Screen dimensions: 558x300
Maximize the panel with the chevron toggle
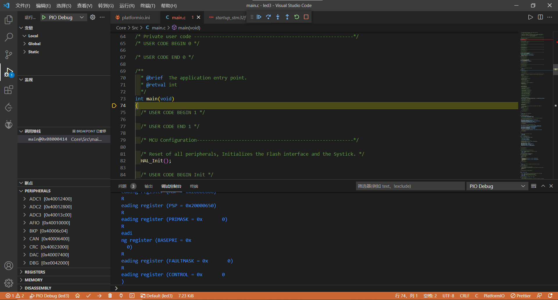(543, 186)
